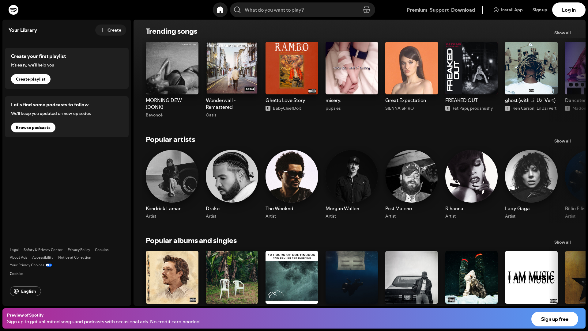588x331 pixels.
Task: Open the Great Expectation cover
Action: [412, 68]
